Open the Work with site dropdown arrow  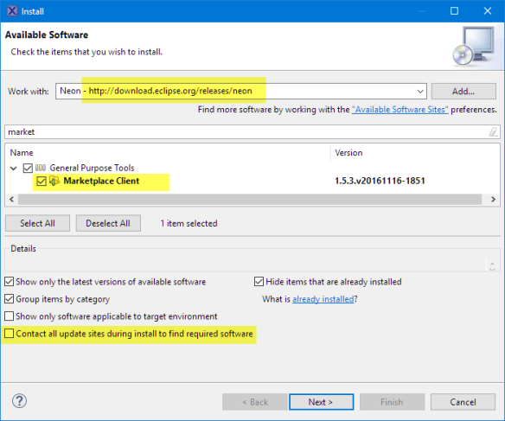[x=420, y=92]
